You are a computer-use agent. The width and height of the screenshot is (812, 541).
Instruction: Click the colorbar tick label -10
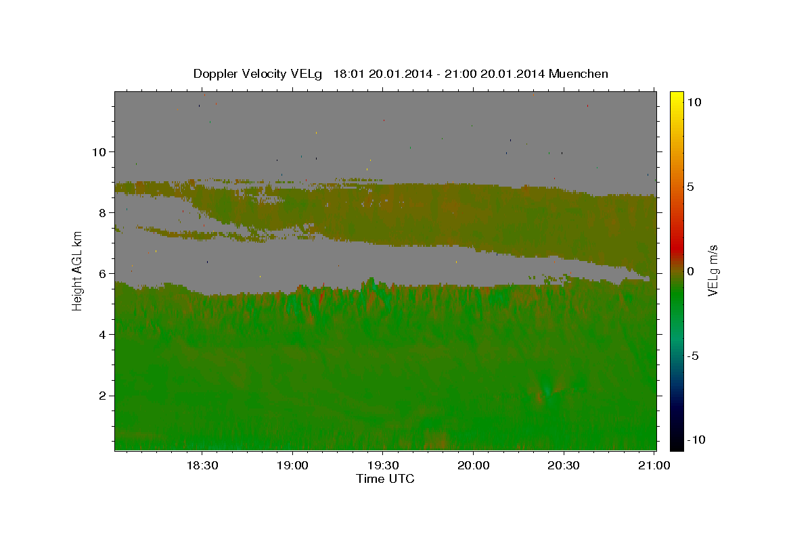[697, 440]
